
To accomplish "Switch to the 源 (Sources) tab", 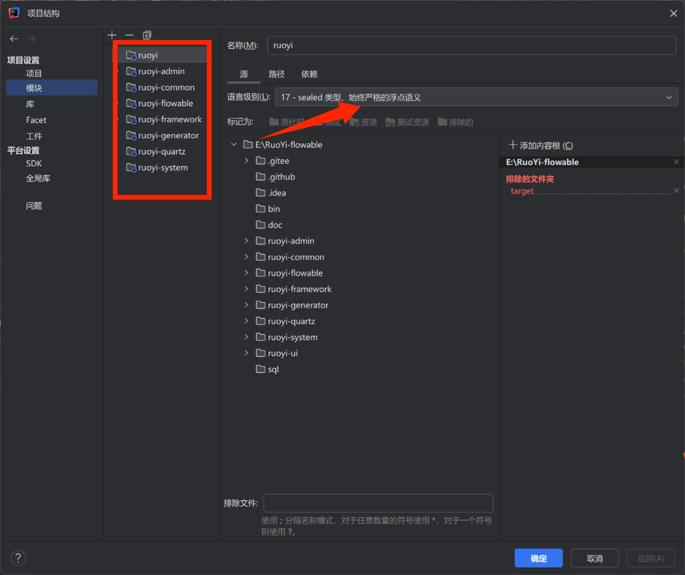I will (x=244, y=74).
